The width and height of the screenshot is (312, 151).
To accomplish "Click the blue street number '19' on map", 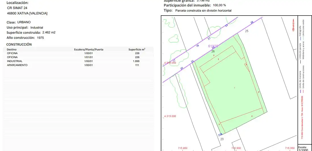I will point(197,46).
